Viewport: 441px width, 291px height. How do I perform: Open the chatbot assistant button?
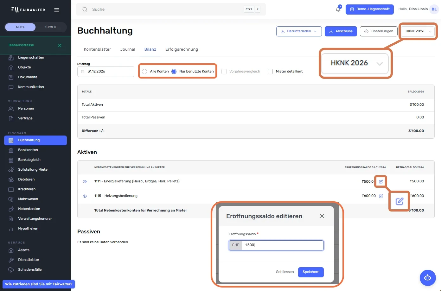coord(428,278)
